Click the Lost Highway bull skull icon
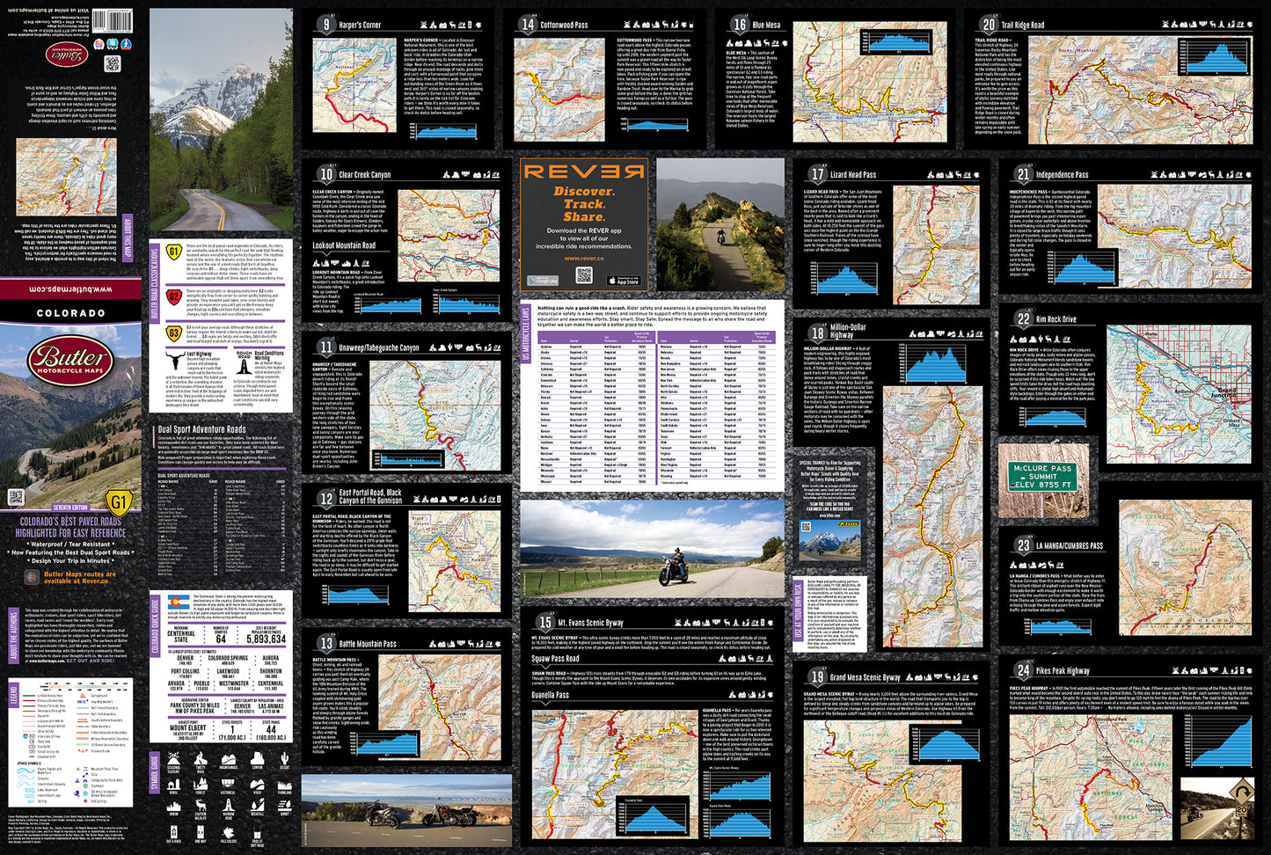Viewport: 1271px width, 855px height. tap(175, 360)
